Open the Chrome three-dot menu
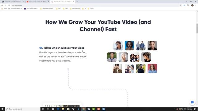 (196, 5)
